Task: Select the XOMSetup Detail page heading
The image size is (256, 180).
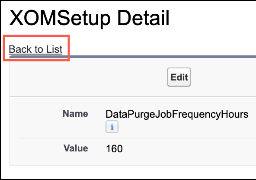Action: click(x=90, y=18)
